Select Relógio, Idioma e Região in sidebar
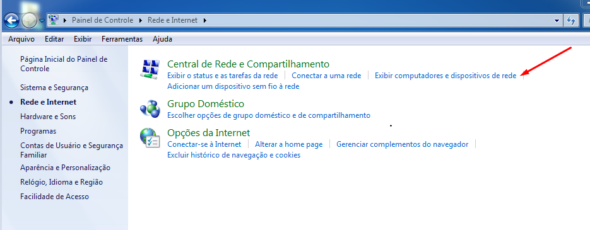The width and height of the screenshot is (590, 230). 61,182
